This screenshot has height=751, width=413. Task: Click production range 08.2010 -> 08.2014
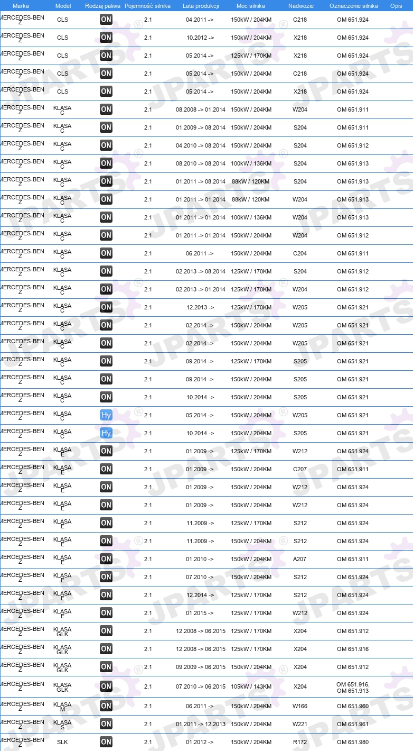pos(201,163)
